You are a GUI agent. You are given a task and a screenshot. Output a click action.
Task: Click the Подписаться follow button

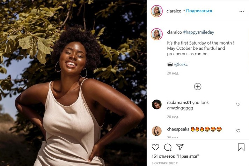199,11
